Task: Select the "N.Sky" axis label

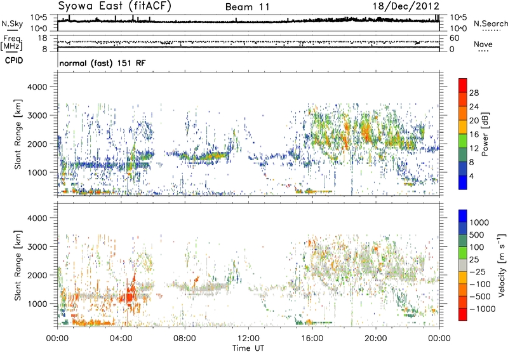Action: tap(12, 24)
